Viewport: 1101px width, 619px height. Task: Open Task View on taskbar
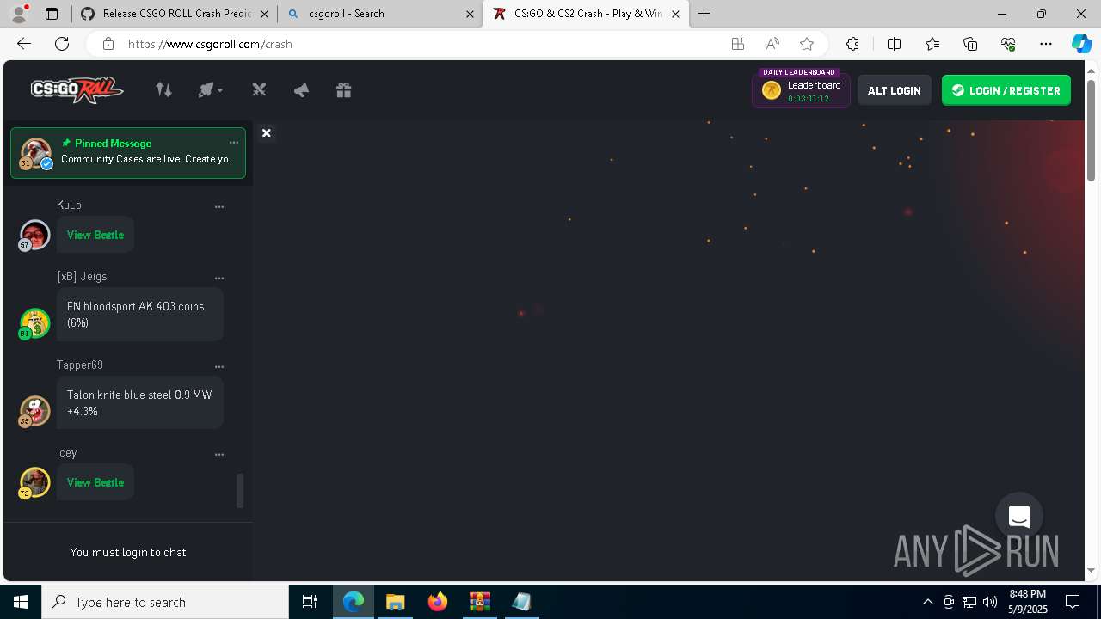(310, 602)
